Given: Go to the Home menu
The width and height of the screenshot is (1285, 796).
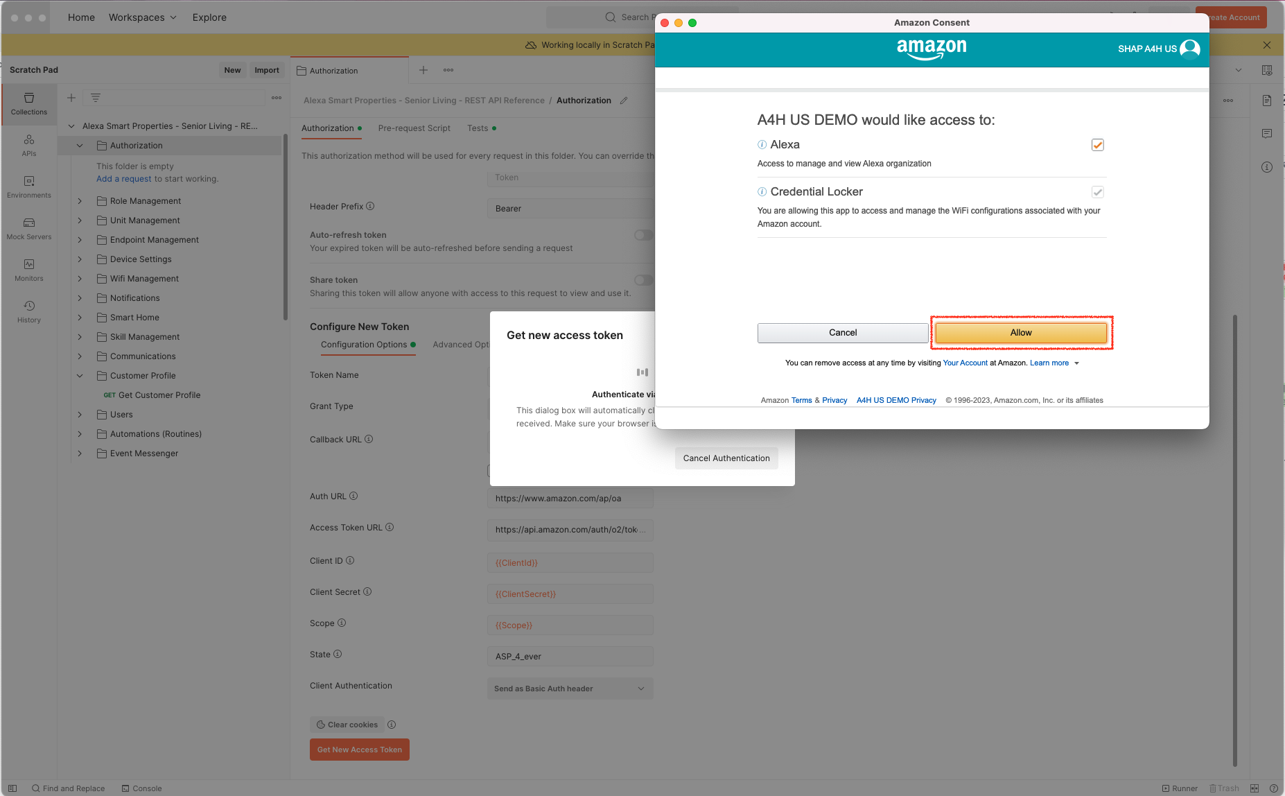Looking at the screenshot, I should point(81,17).
